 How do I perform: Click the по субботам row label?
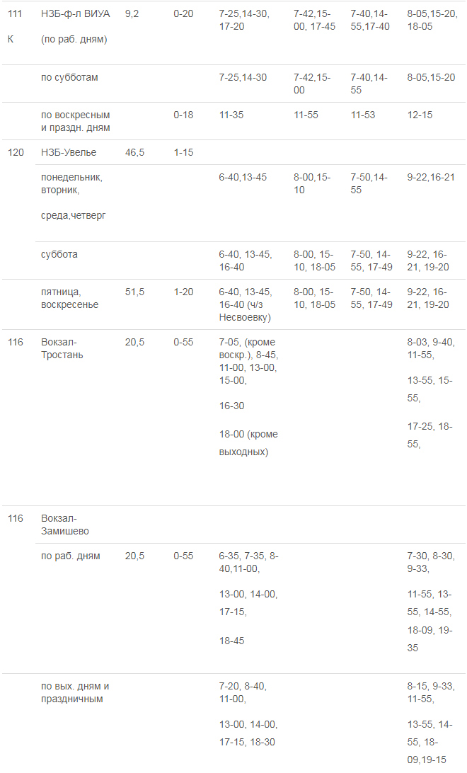pyautogui.click(x=69, y=77)
